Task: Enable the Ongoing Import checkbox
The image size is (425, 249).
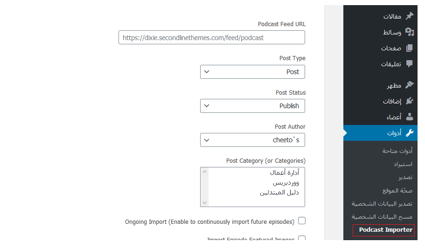Action: pyautogui.click(x=302, y=221)
